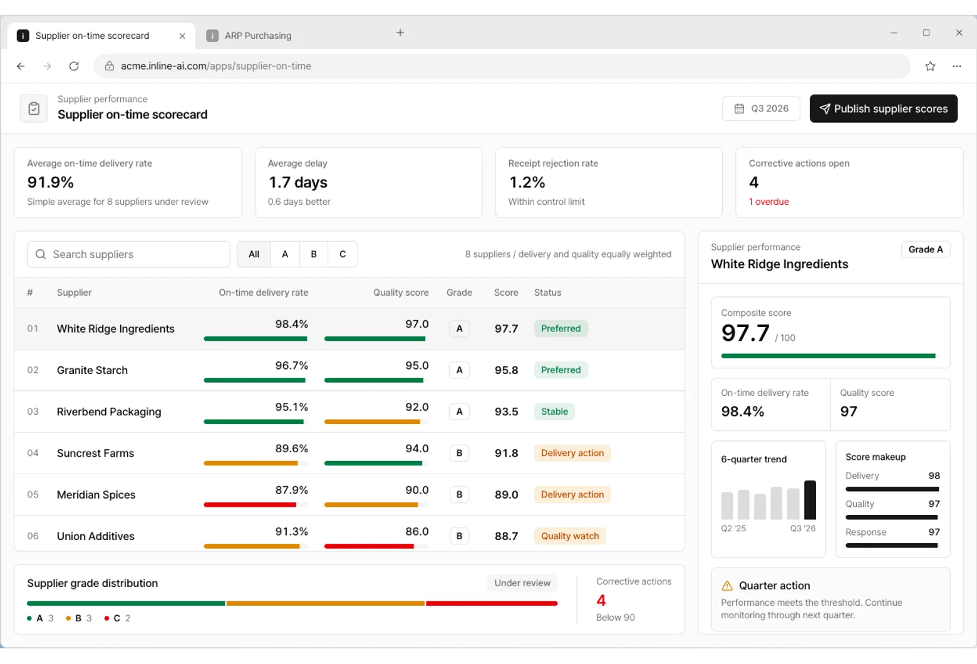The image size is (977, 664).
Task: Click the dark Q3 '26 trend bar
Action: point(810,500)
